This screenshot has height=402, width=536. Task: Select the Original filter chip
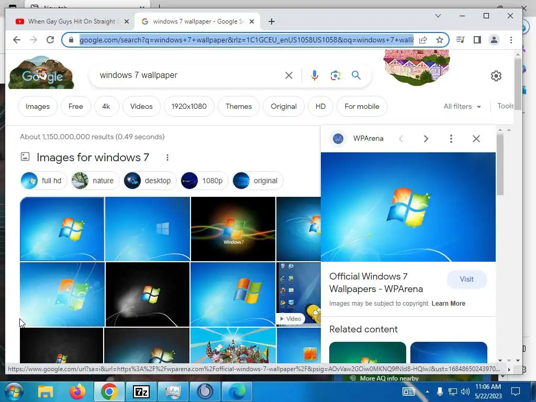[284, 106]
